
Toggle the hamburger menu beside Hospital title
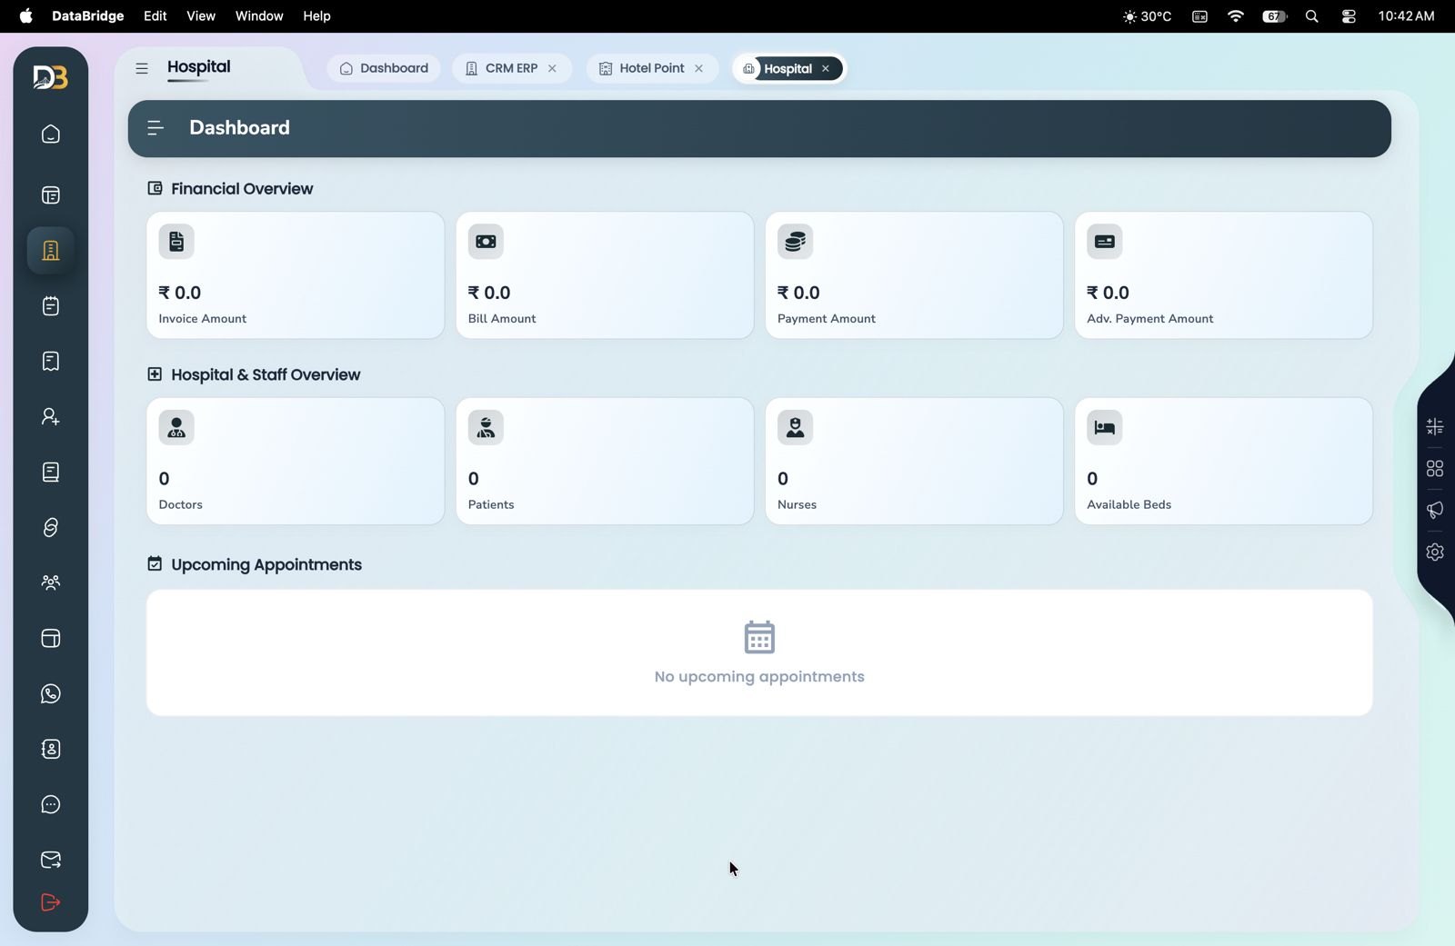[142, 68]
